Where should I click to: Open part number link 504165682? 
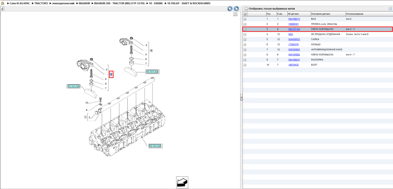(294, 55)
